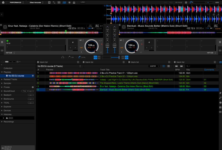222x150 pixels.
Task: Click the crossfader handle
Action: [x=119, y=57]
